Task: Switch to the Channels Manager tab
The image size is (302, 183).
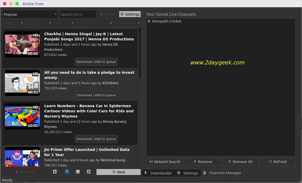Action: point(222,173)
